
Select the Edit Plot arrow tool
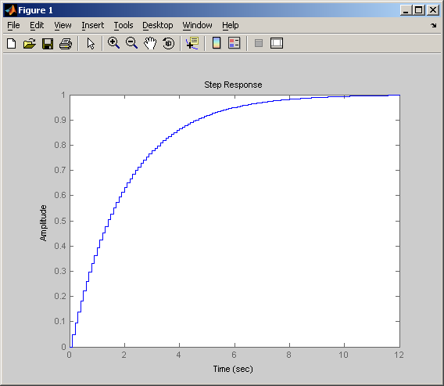91,43
